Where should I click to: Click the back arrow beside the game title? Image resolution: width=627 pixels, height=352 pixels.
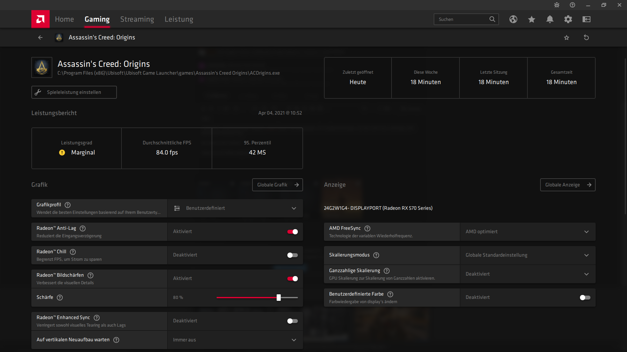tap(40, 37)
